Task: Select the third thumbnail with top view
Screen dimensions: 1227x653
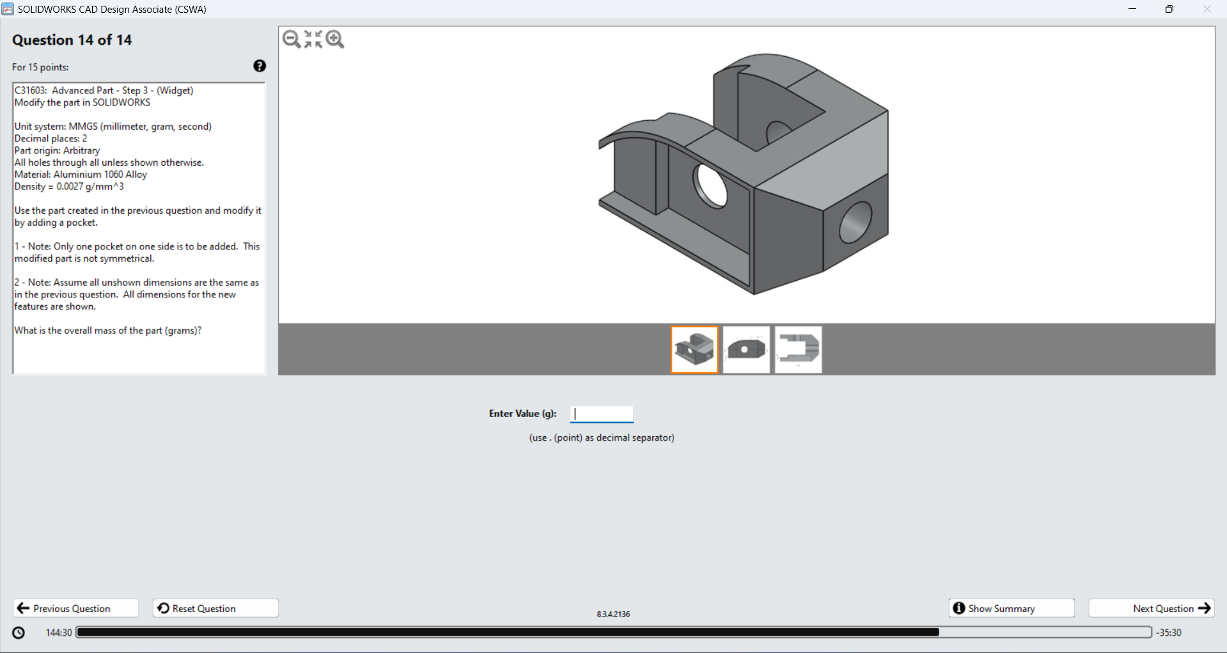Action: click(x=798, y=350)
